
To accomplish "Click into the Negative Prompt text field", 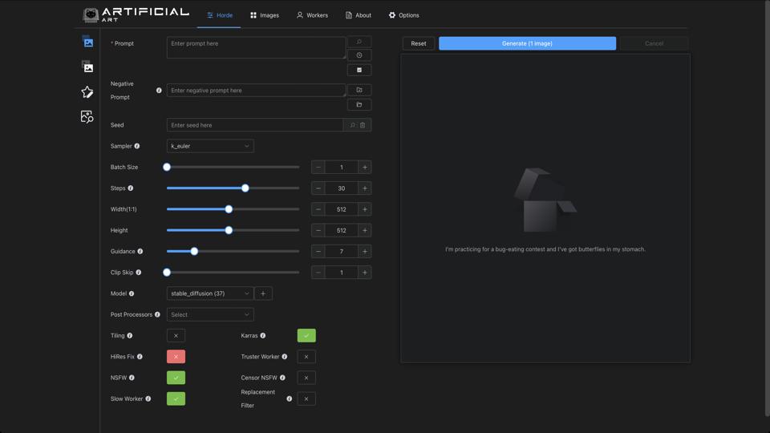I will tap(256, 91).
